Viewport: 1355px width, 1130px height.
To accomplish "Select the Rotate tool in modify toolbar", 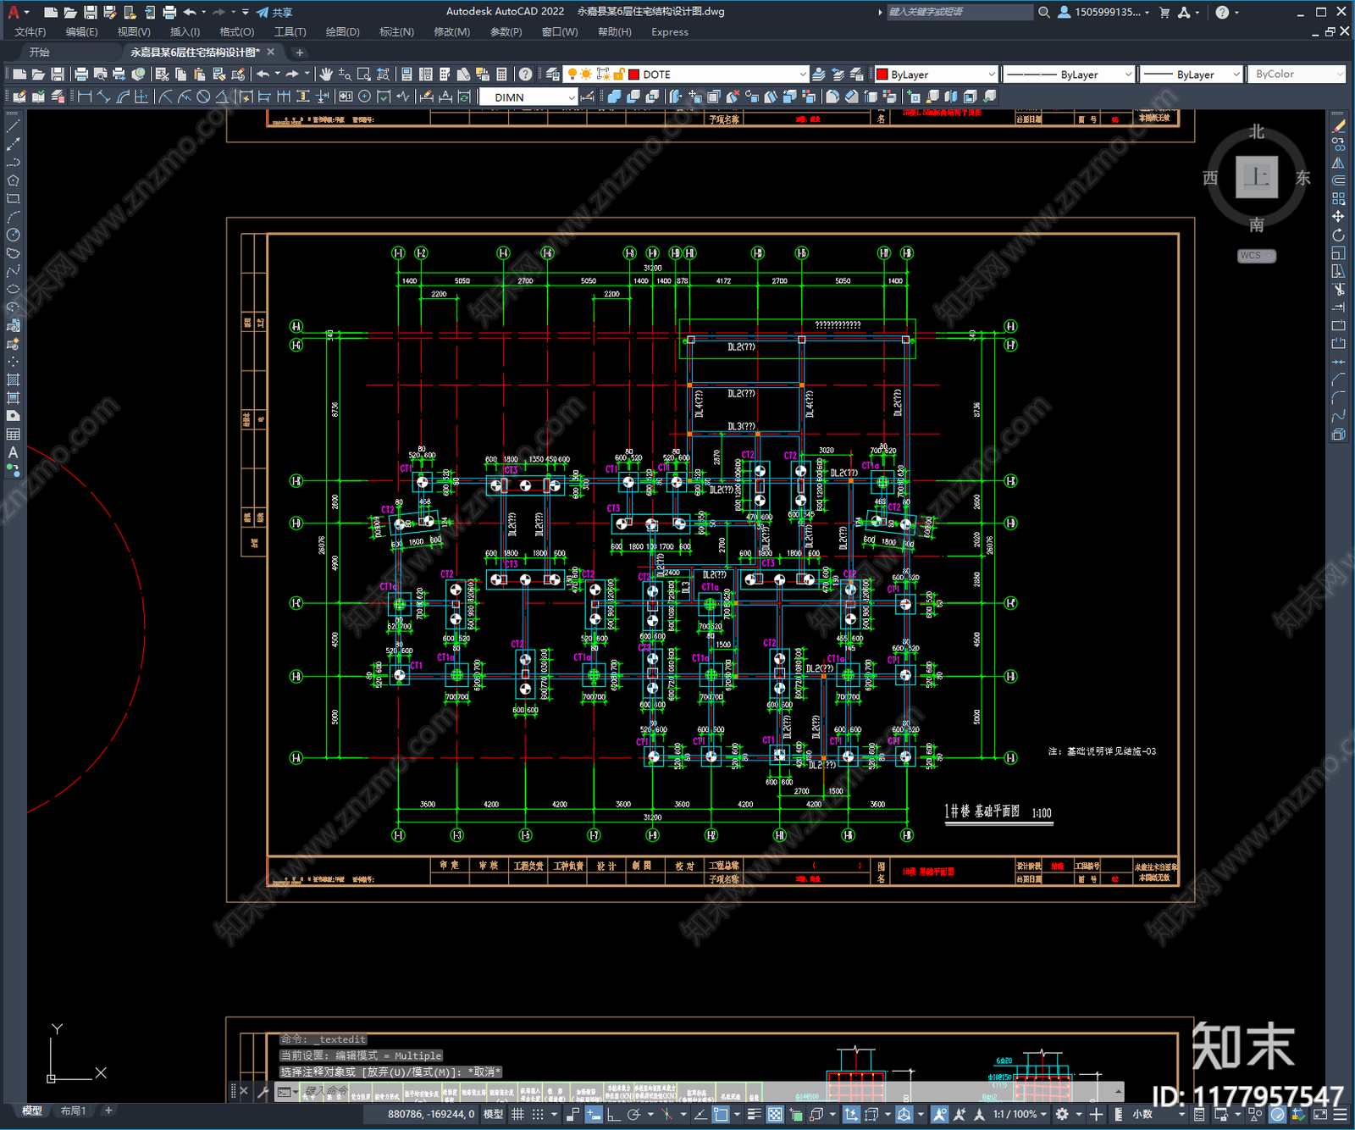I will (1338, 235).
